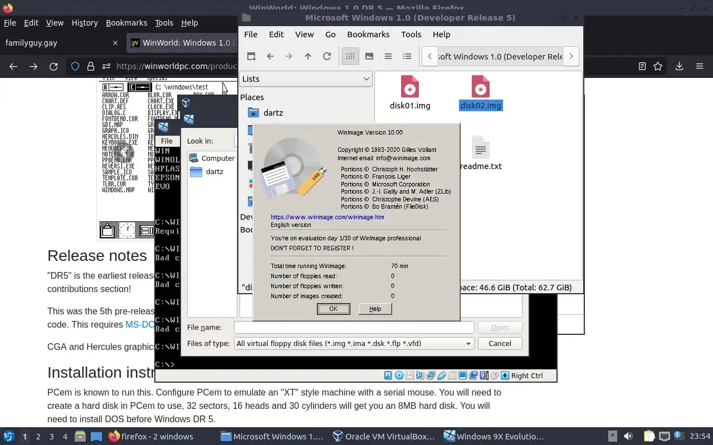Click Help in WinImage about dialog
713x445 pixels.
point(375,309)
